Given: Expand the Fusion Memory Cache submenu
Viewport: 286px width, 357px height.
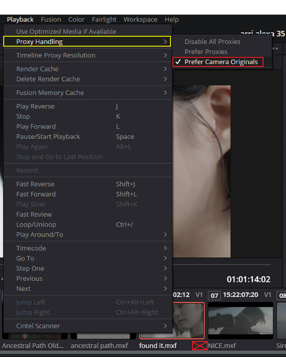Looking at the screenshot, I should [88, 93].
